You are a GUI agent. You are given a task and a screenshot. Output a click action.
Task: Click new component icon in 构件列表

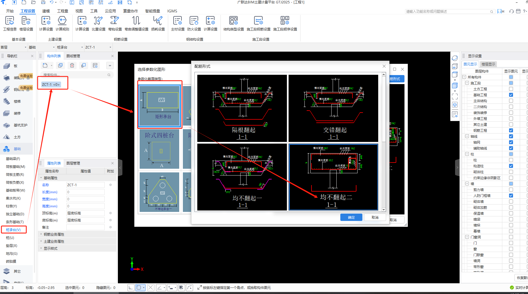click(x=45, y=65)
